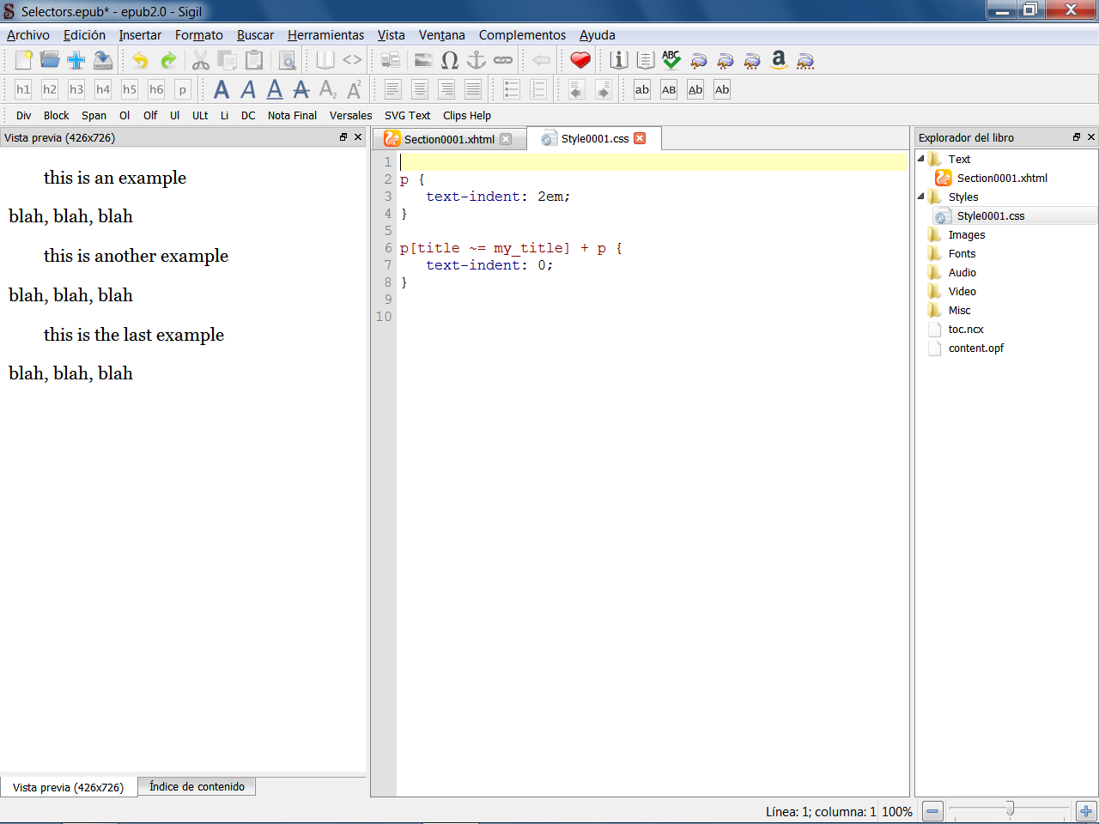
Task: Toggle strikethrough text formatting
Action: [x=301, y=89]
